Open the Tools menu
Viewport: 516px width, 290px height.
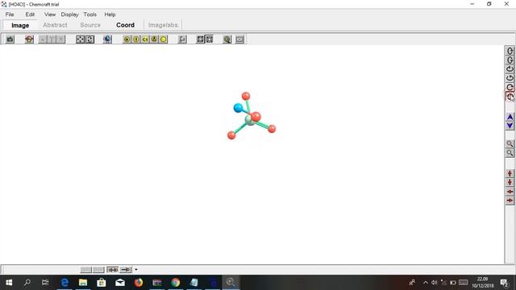pyautogui.click(x=89, y=14)
